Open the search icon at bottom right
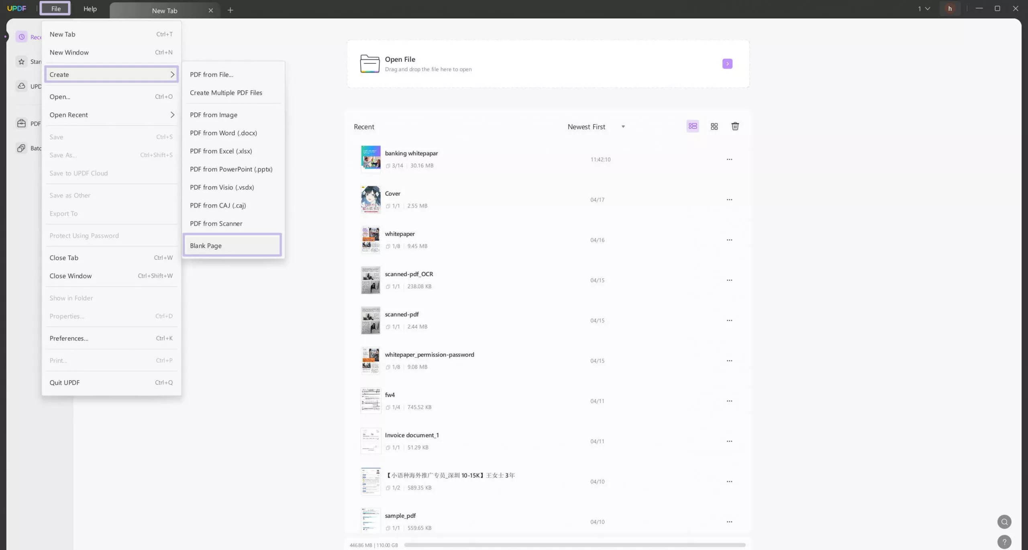Image resolution: width=1028 pixels, height=550 pixels. click(x=1004, y=521)
